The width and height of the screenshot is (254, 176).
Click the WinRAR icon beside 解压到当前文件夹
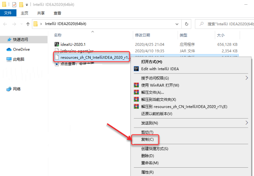point(136,99)
